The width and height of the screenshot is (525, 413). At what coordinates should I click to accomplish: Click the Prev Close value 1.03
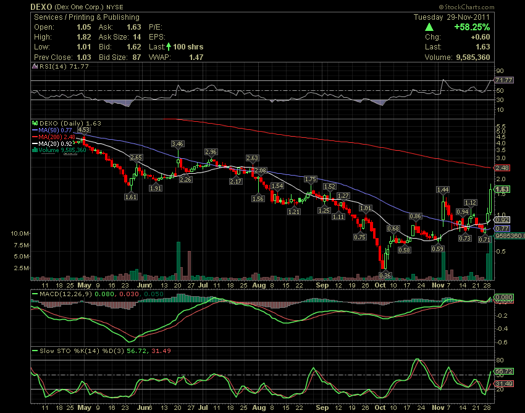click(x=84, y=57)
